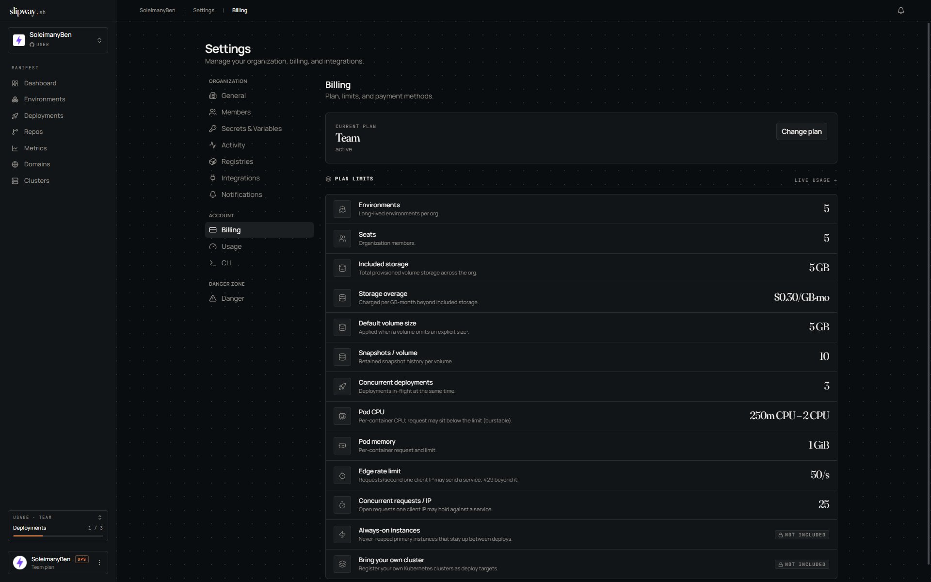The height and width of the screenshot is (582, 931).
Task: Expand the SoleimanyBen organization switcher
Action: click(58, 40)
